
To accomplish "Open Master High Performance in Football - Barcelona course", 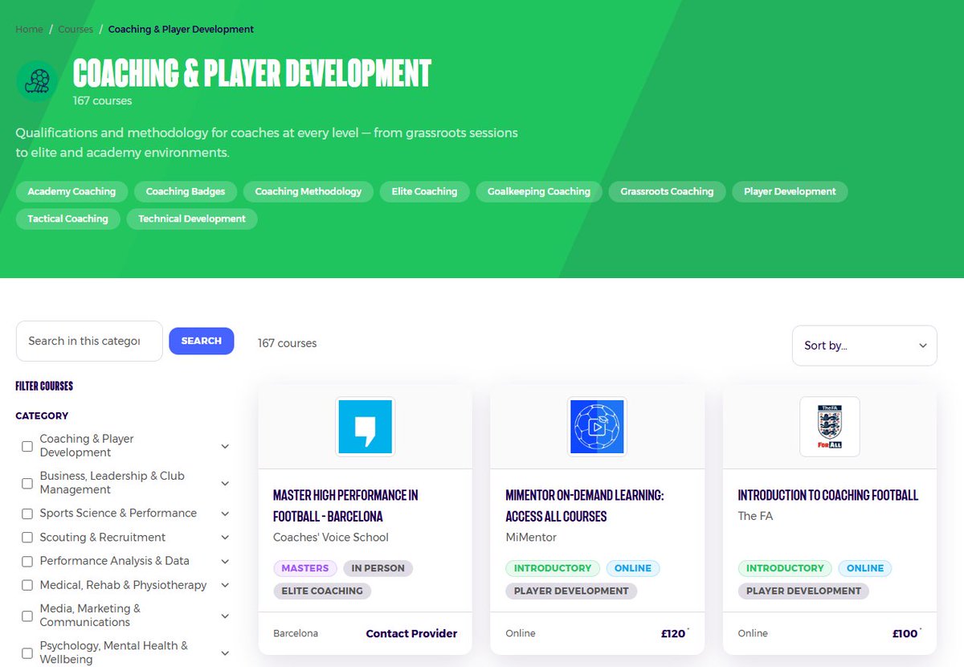I will (345, 505).
